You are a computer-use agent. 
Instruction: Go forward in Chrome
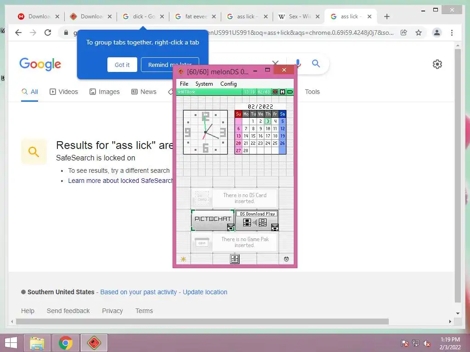point(33,33)
